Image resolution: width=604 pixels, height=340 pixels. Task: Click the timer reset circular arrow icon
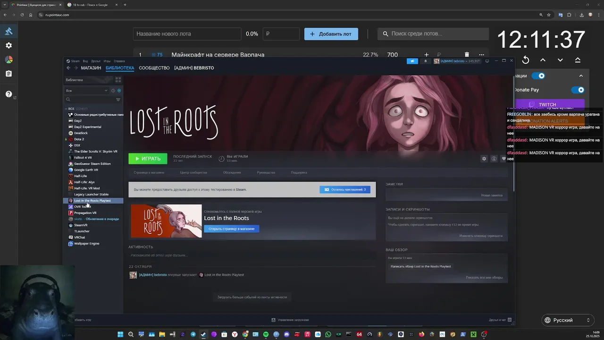pos(526,60)
